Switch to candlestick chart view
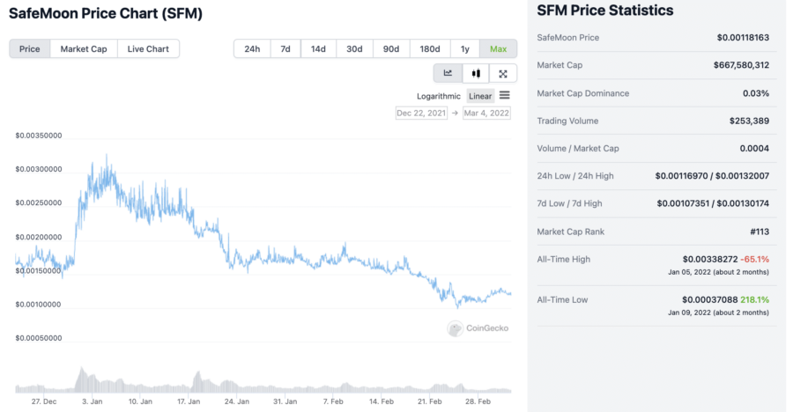 tap(476, 74)
